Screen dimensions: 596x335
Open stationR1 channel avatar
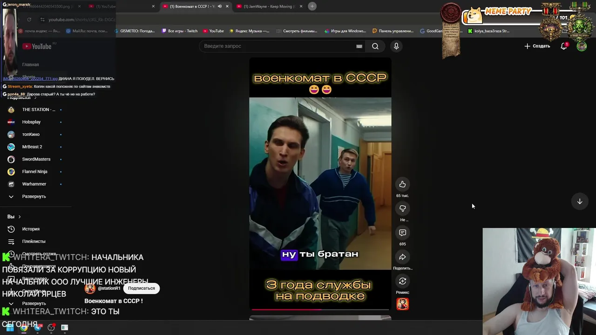(90, 288)
